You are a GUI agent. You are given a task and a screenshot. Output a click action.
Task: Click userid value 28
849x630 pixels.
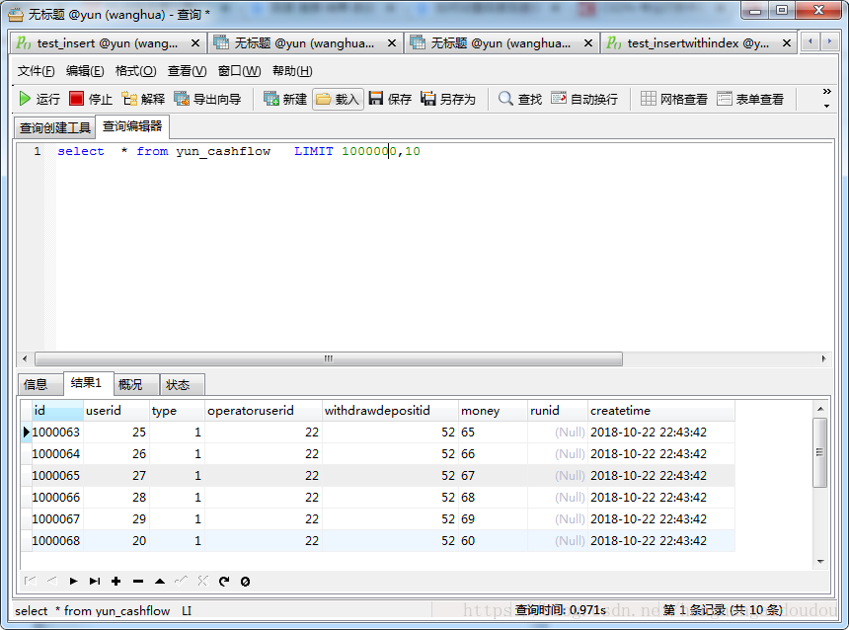point(139,498)
